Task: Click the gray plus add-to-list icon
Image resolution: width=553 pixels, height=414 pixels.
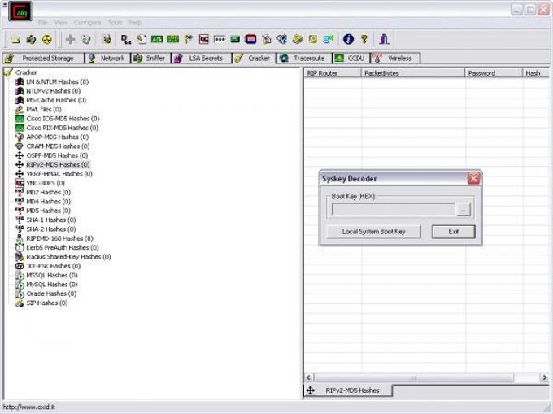Action: click(70, 39)
